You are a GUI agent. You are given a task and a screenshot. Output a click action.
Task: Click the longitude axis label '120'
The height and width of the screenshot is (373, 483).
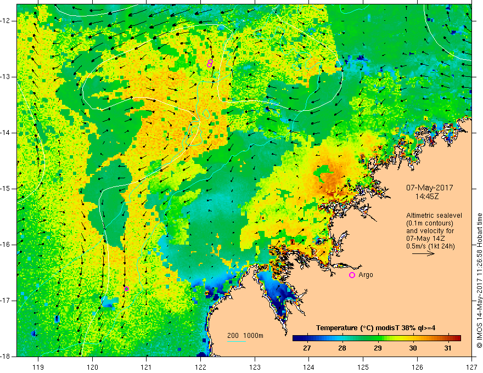pos(92,367)
